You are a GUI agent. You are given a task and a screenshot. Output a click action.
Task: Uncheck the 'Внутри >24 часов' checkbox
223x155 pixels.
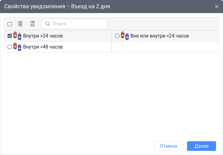[x=10, y=36]
